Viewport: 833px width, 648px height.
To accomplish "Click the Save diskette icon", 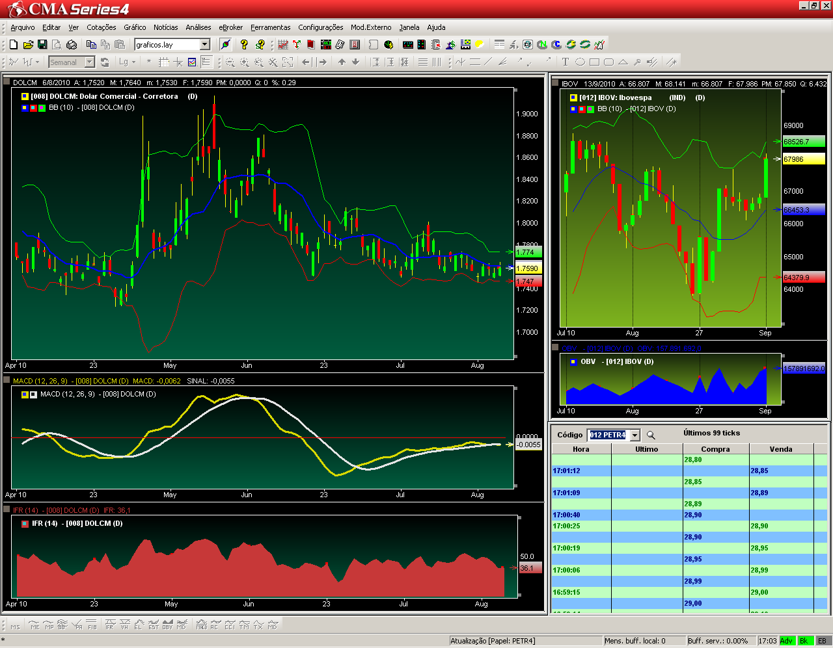I will click(x=42, y=44).
